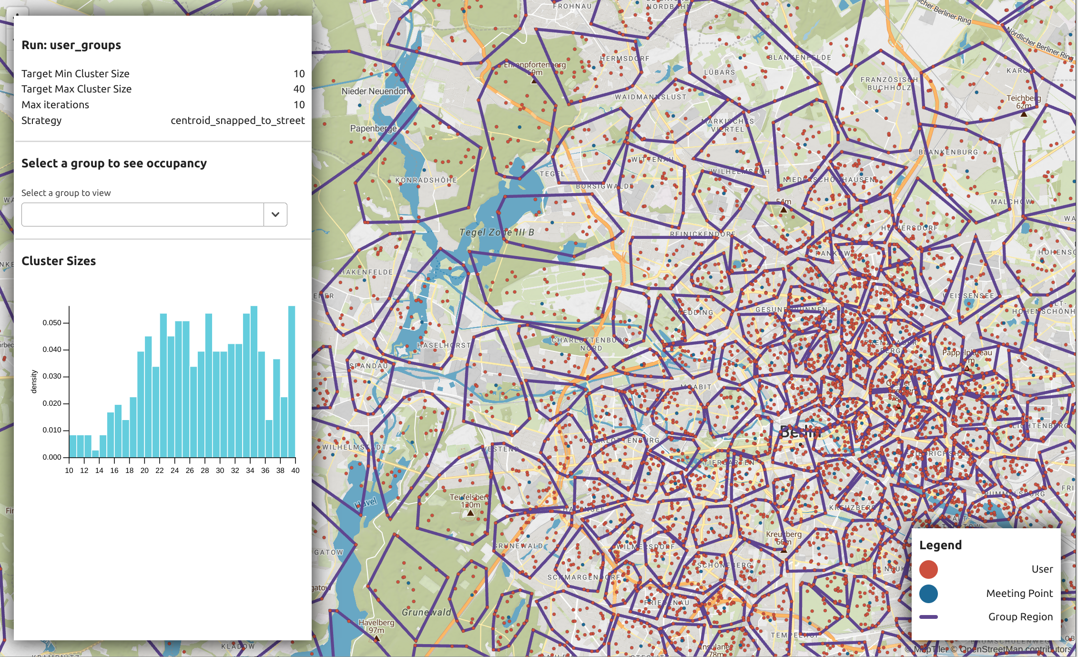Click the purple Group Region legend line

pyautogui.click(x=928, y=617)
